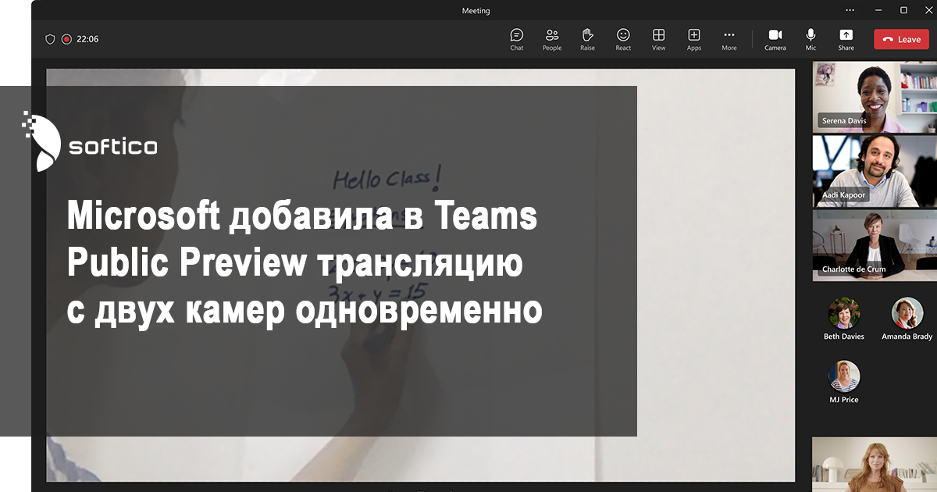Viewport: 937px width, 492px height.
Task: Select Aadi Kapoor video tile
Action: pyautogui.click(x=874, y=171)
